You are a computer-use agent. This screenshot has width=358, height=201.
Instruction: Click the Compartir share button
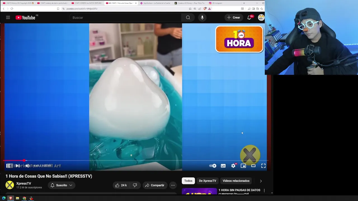pyautogui.click(x=155, y=185)
